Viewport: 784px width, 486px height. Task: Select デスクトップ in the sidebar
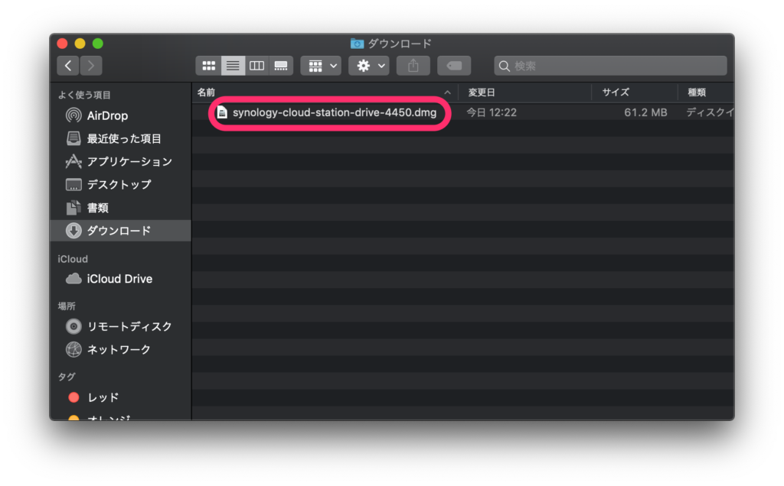(x=119, y=185)
